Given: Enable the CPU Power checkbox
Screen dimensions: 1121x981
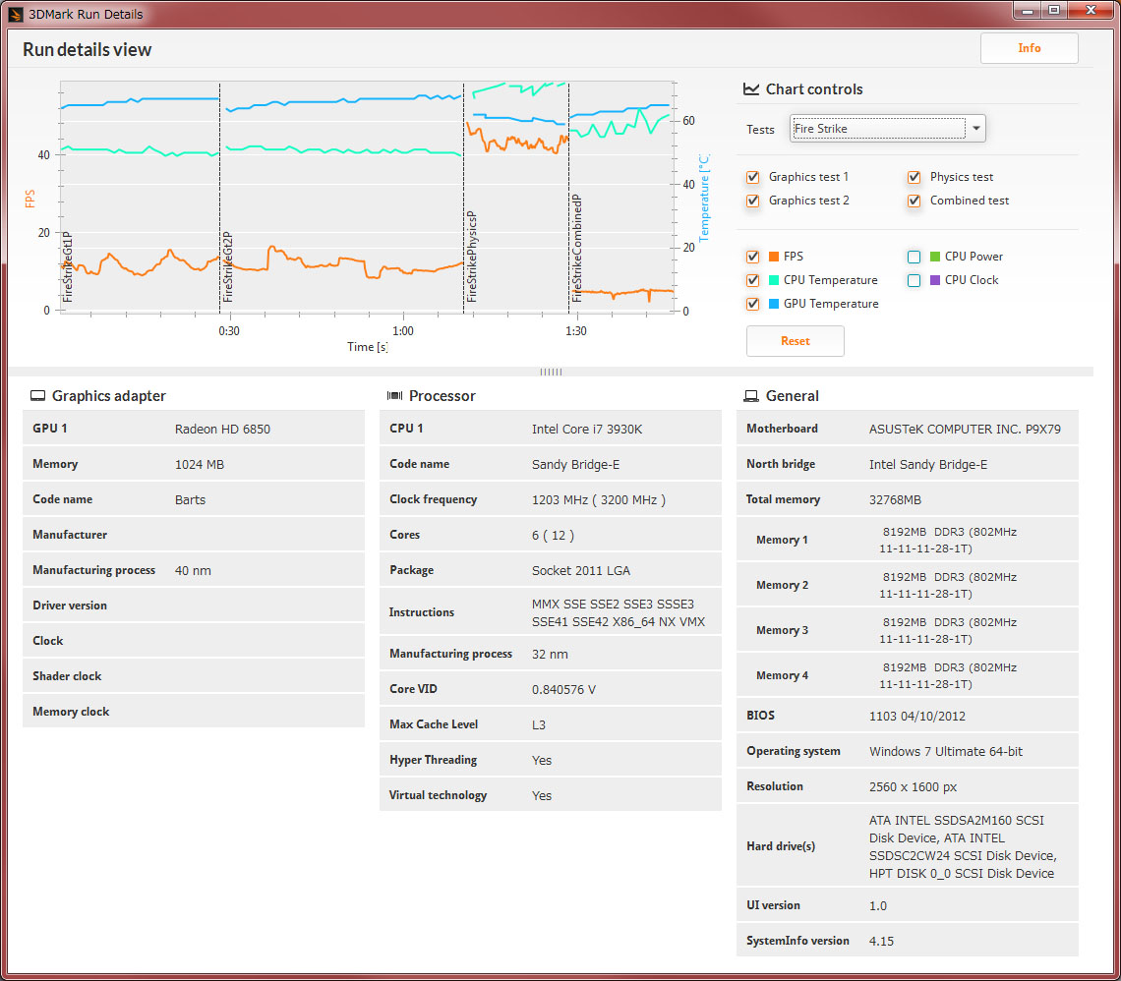Looking at the screenshot, I should pyautogui.click(x=914, y=257).
